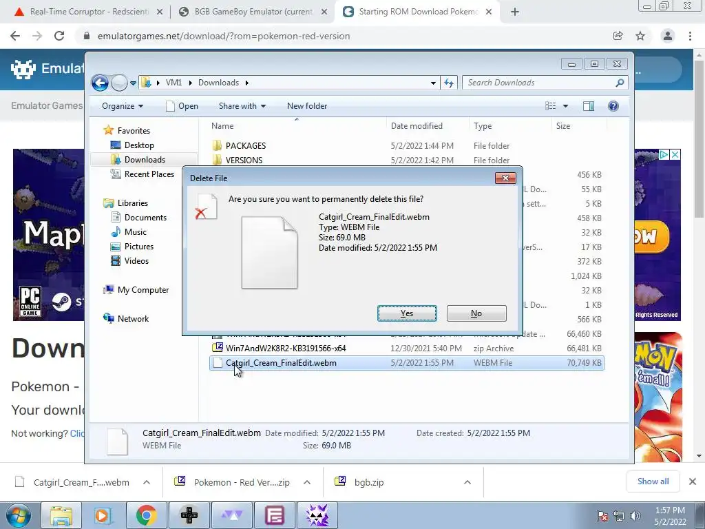Viewport: 705px width, 529px height.
Task: Click Downloads in the address breadcrumb
Action: click(x=218, y=83)
